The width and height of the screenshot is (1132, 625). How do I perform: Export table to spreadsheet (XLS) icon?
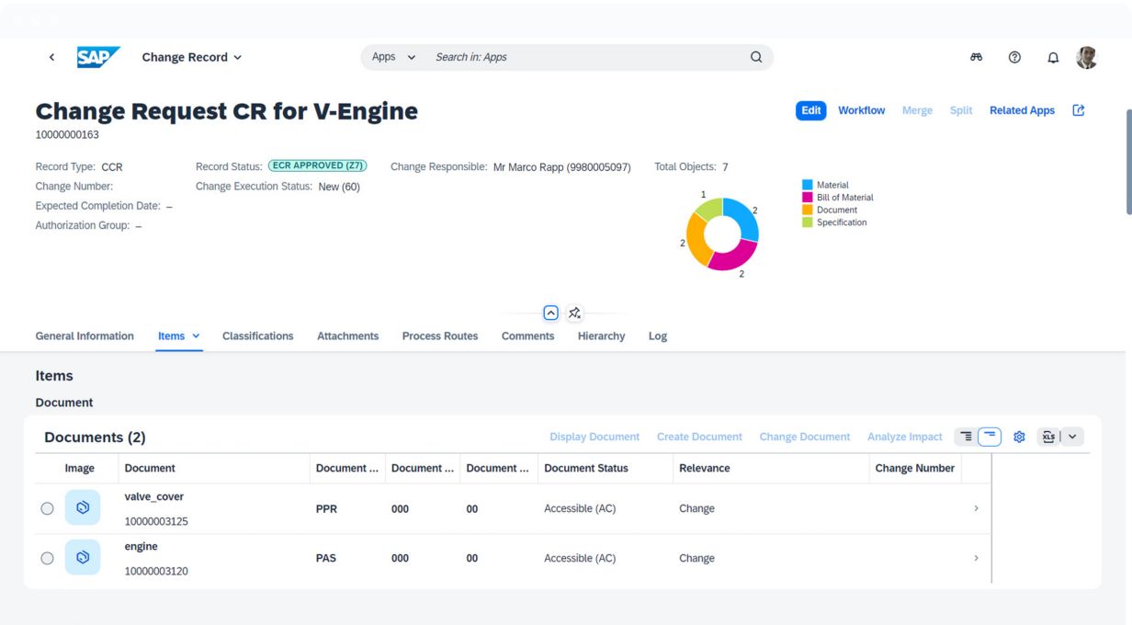click(x=1048, y=437)
